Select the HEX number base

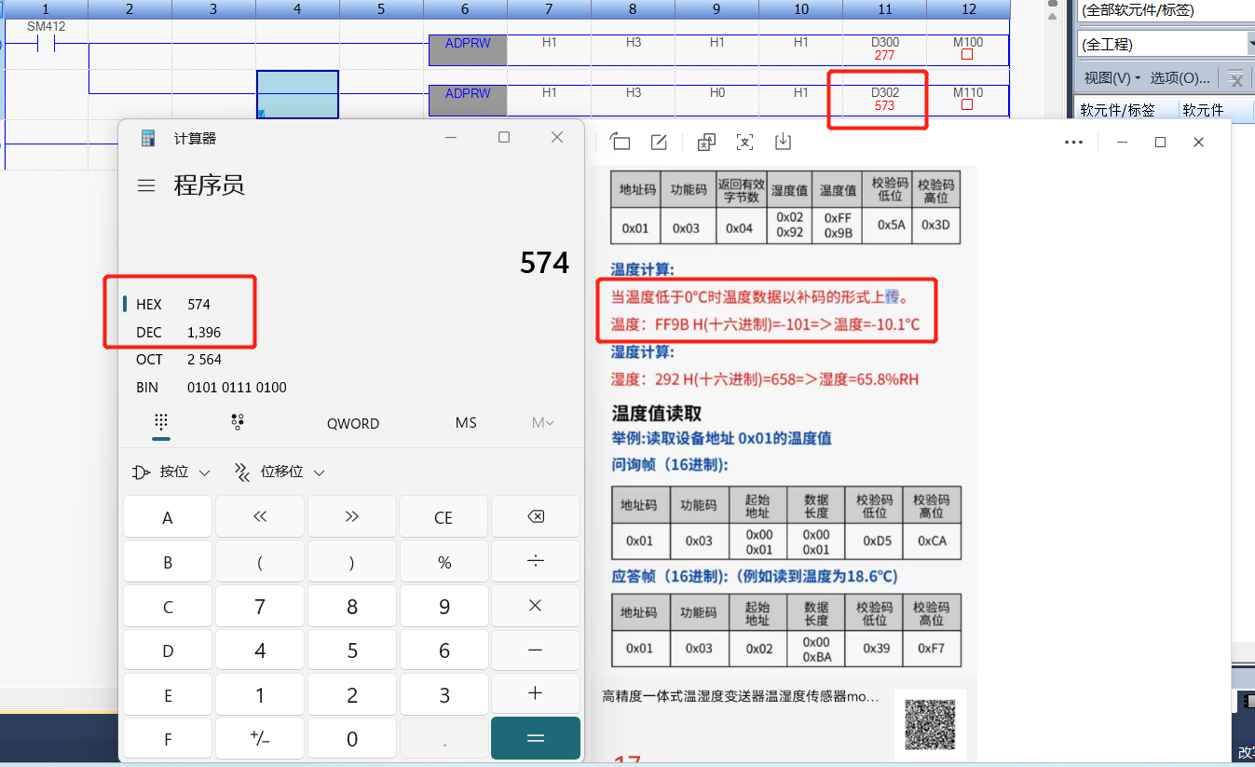click(x=149, y=304)
